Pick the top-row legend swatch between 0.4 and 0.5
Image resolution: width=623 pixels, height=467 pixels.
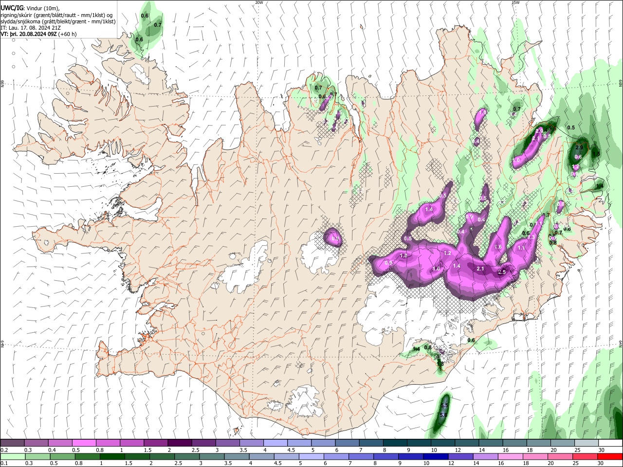coord(60,443)
